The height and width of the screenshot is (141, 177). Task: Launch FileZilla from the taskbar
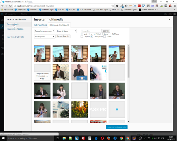[x=83, y=138]
